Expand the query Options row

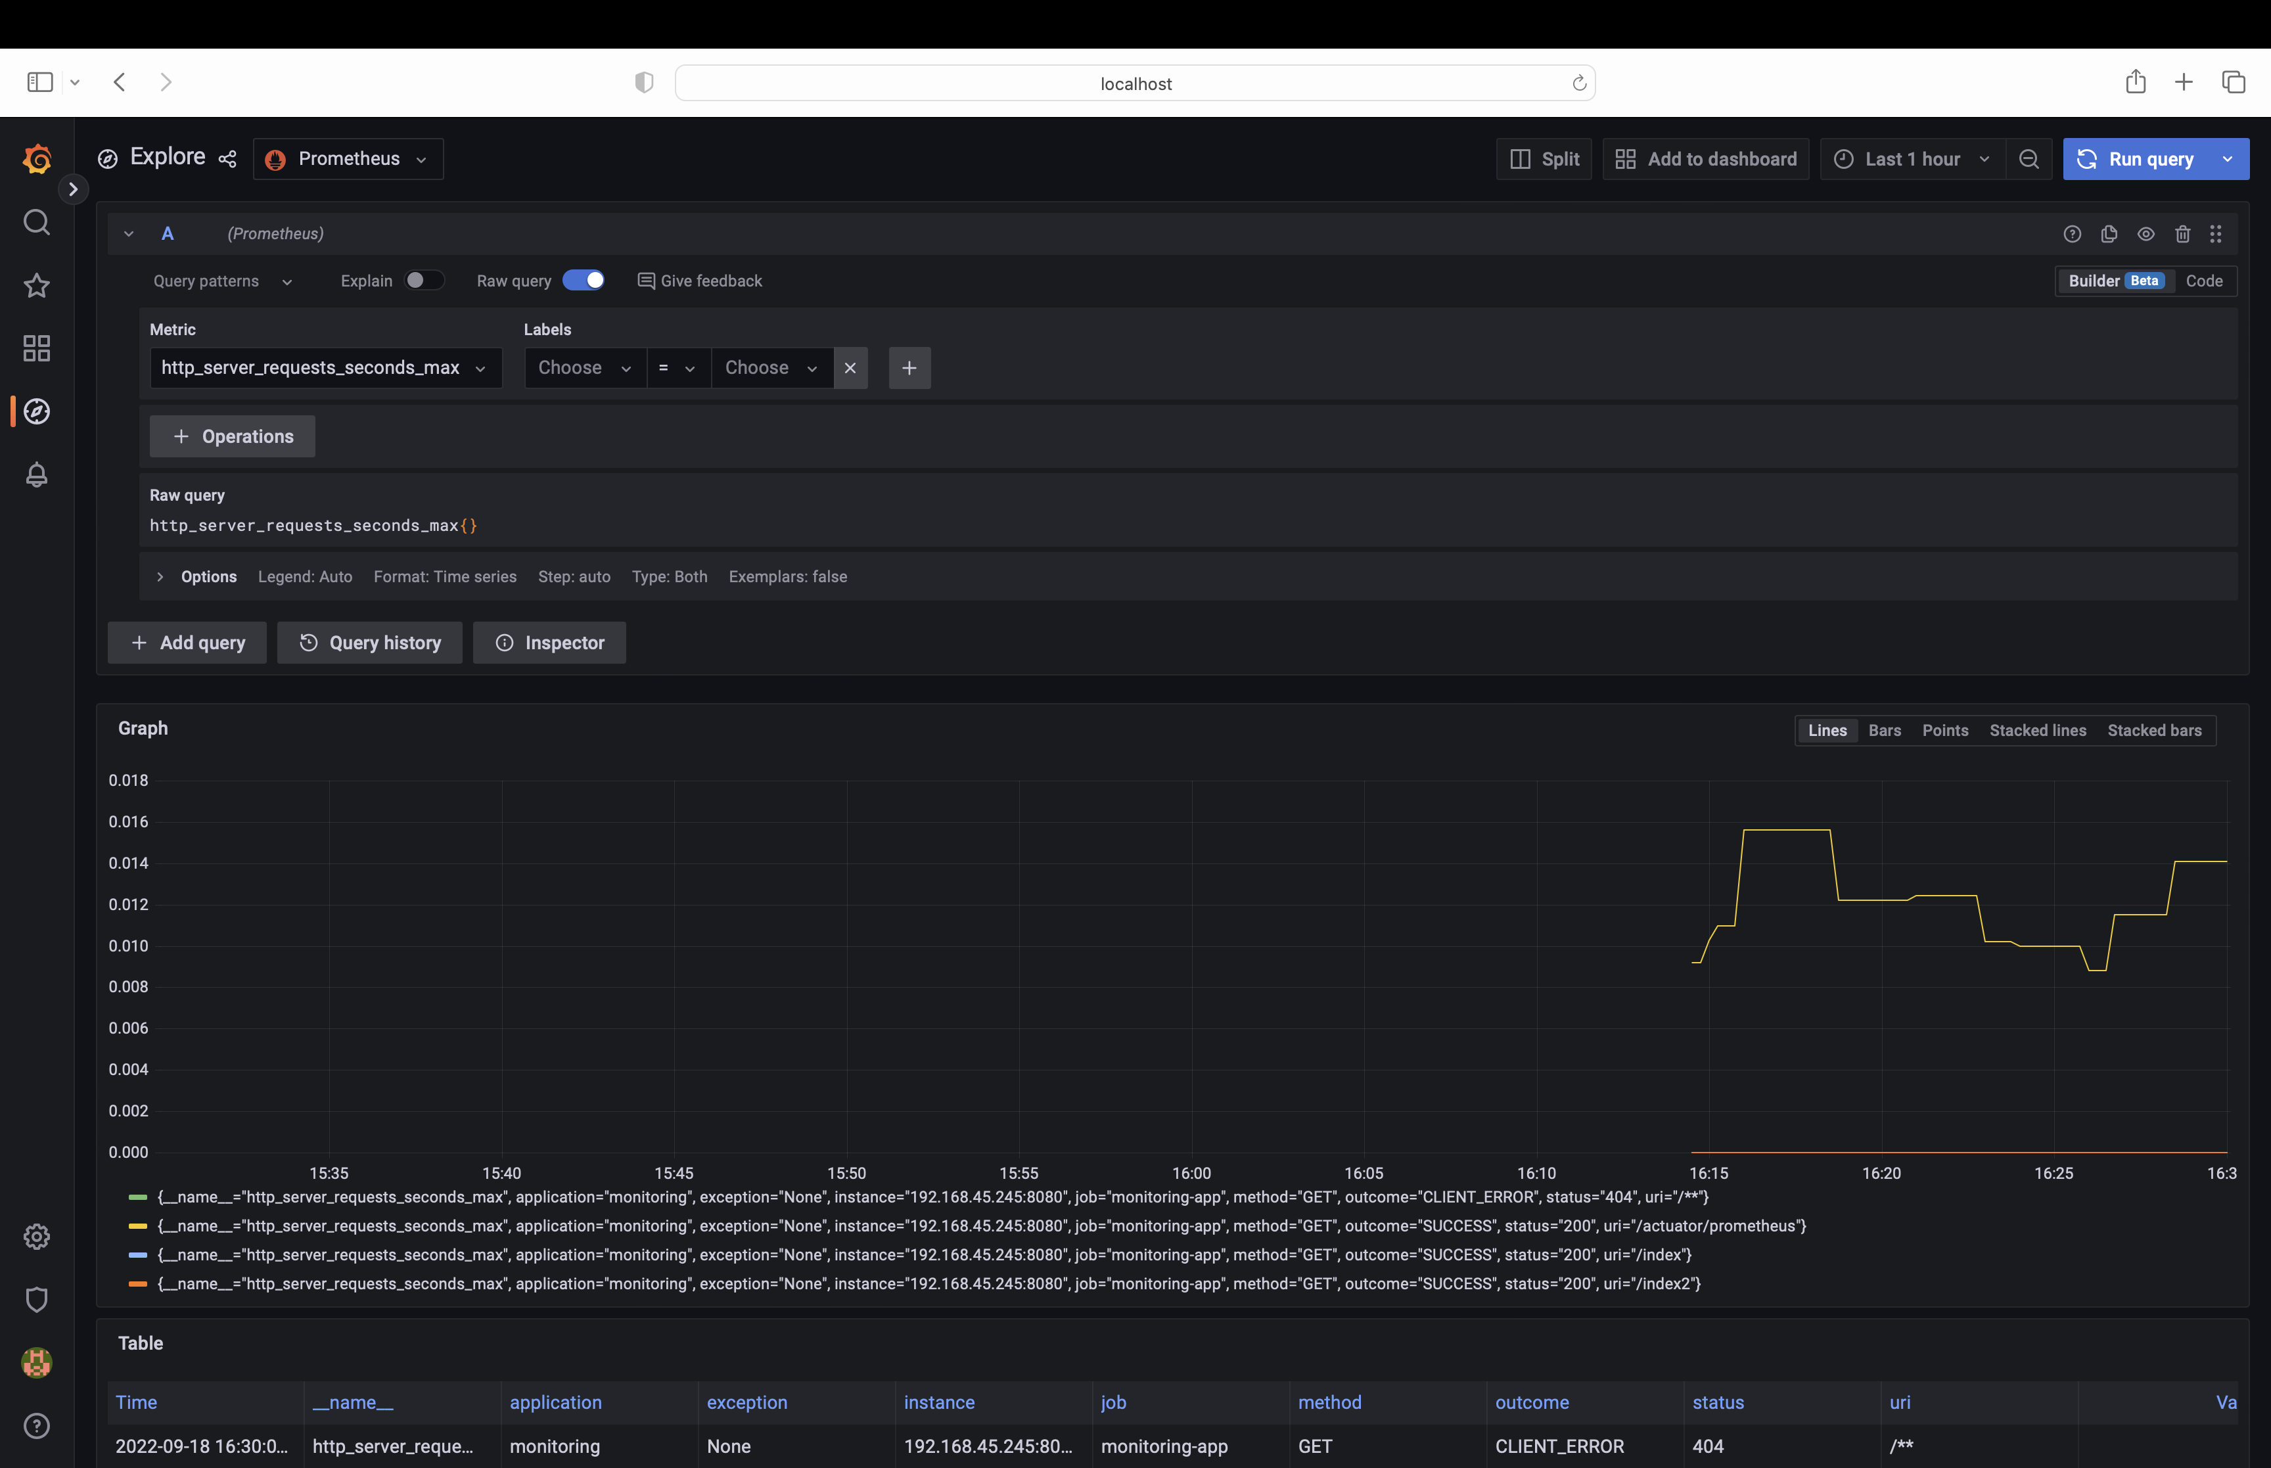160,577
